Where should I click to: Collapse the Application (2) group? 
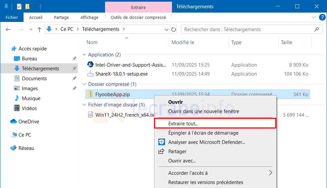pyautogui.click(x=84, y=55)
